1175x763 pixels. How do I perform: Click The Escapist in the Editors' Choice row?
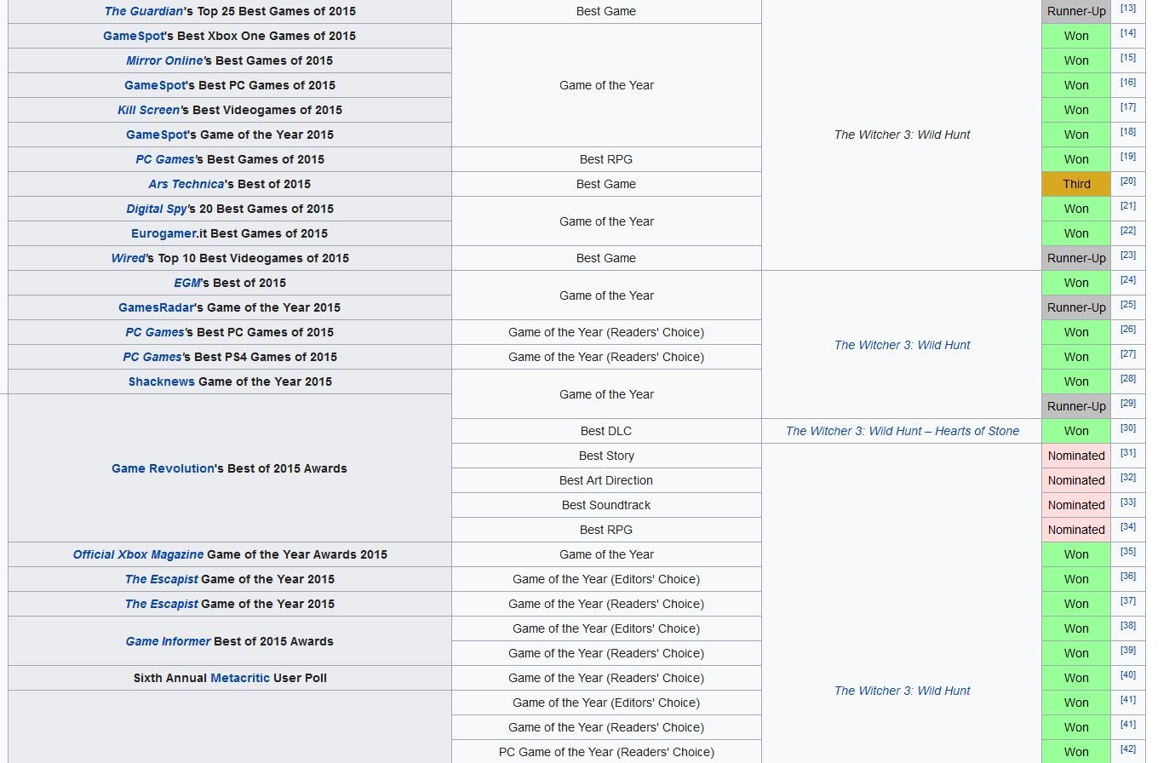coord(161,579)
